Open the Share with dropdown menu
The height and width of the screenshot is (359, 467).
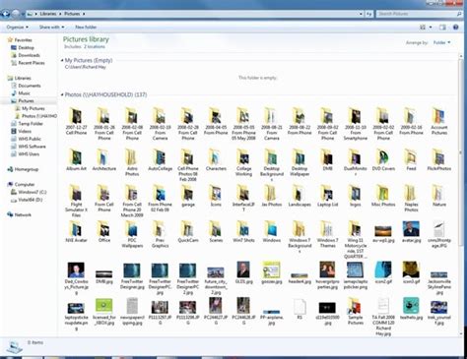[x=51, y=28]
